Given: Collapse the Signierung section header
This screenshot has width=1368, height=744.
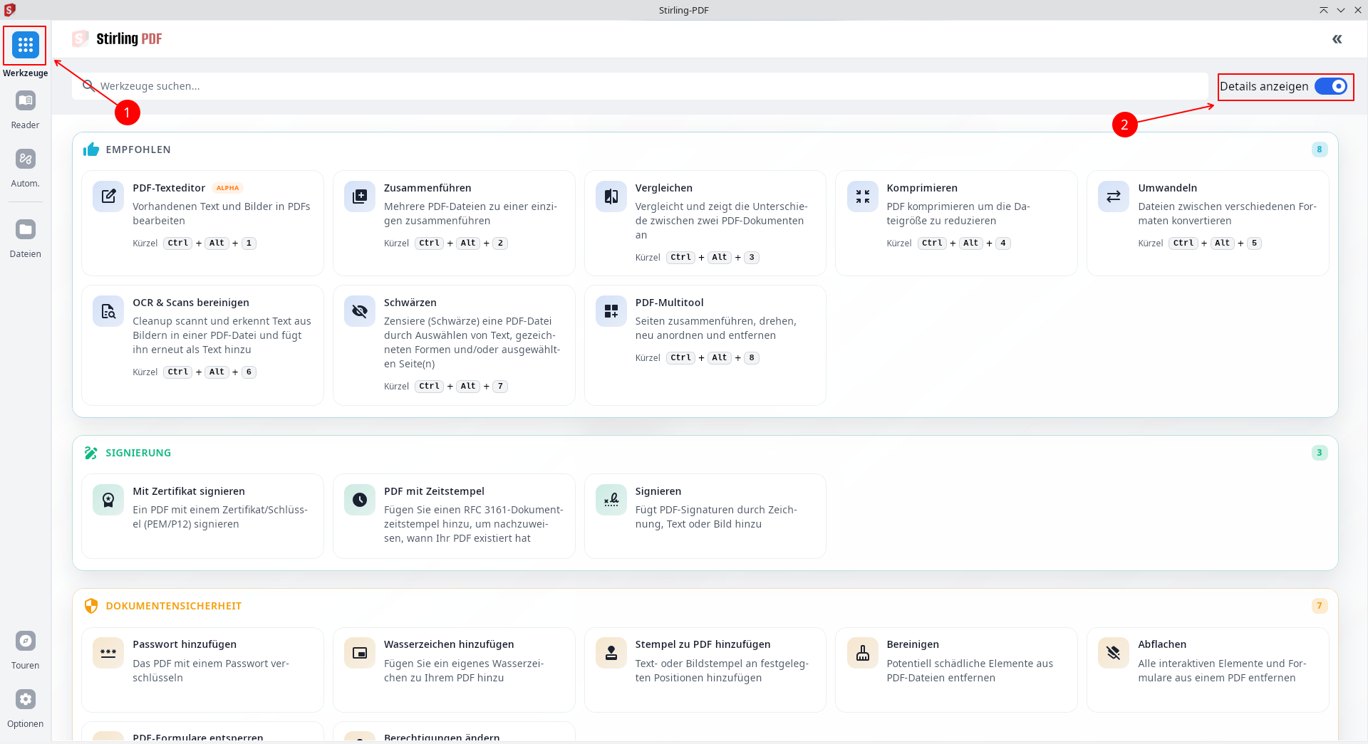Looking at the screenshot, I should point(138,453).
